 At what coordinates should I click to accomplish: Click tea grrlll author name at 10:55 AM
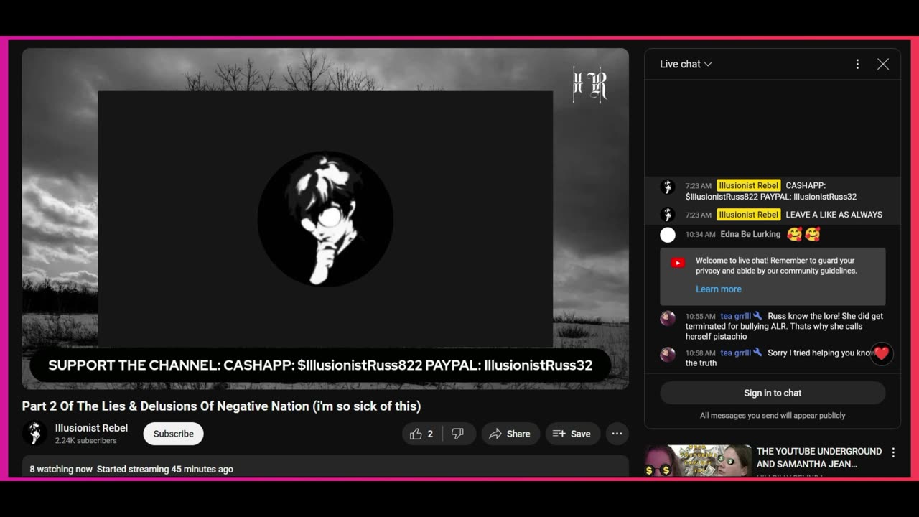736,316
